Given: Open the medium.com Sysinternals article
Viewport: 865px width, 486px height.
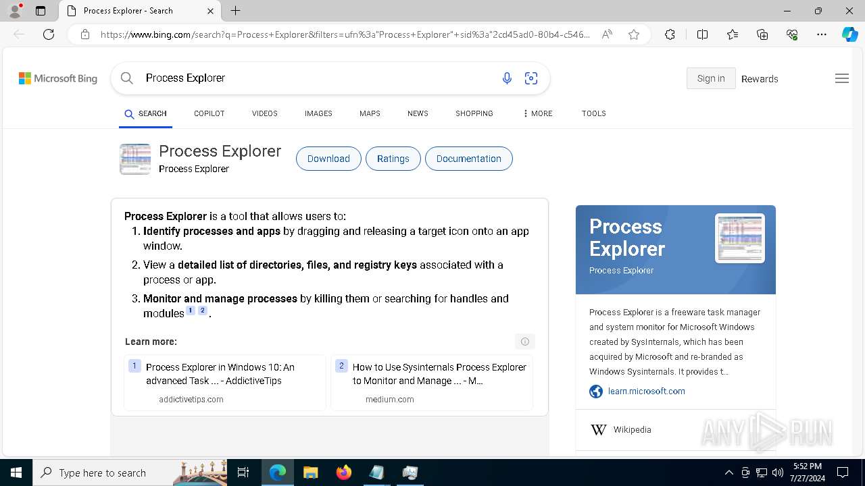Looking at the screenshot, I should pyautogui.click(x=432, y=383).
